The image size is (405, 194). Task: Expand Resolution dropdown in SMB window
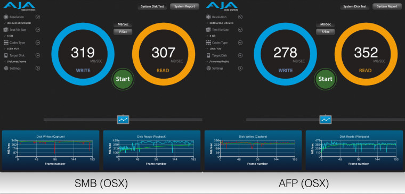pos(38,17)
